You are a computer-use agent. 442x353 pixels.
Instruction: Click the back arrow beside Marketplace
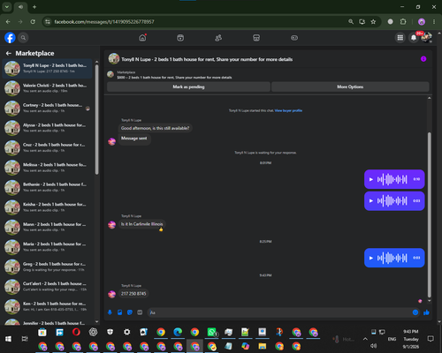[x=9, y=53]
